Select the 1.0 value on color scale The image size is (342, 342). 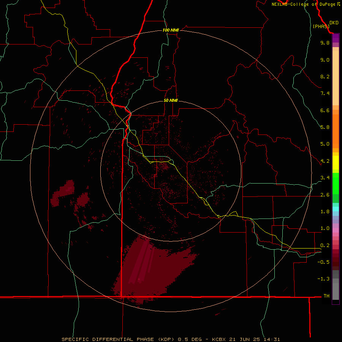click(x=325, y=228)
